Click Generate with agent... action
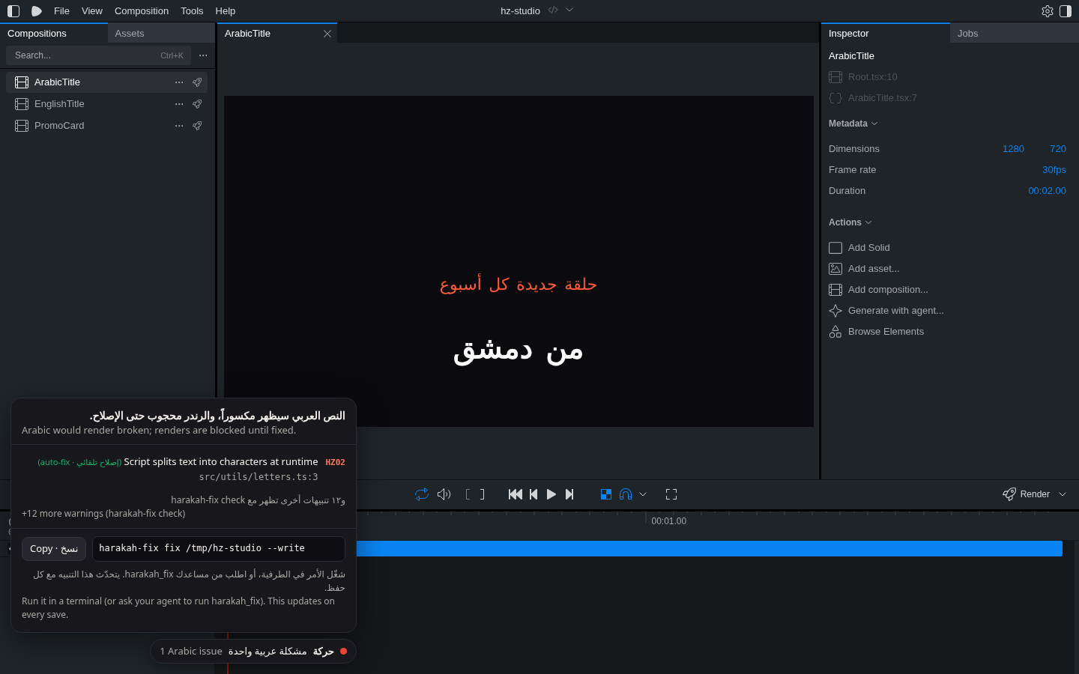The width and height of the screenshot is (1079, 674). (x=886, y=311)
